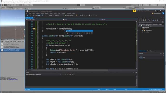Open Visual Studio Project menu

tap(38, 13)
